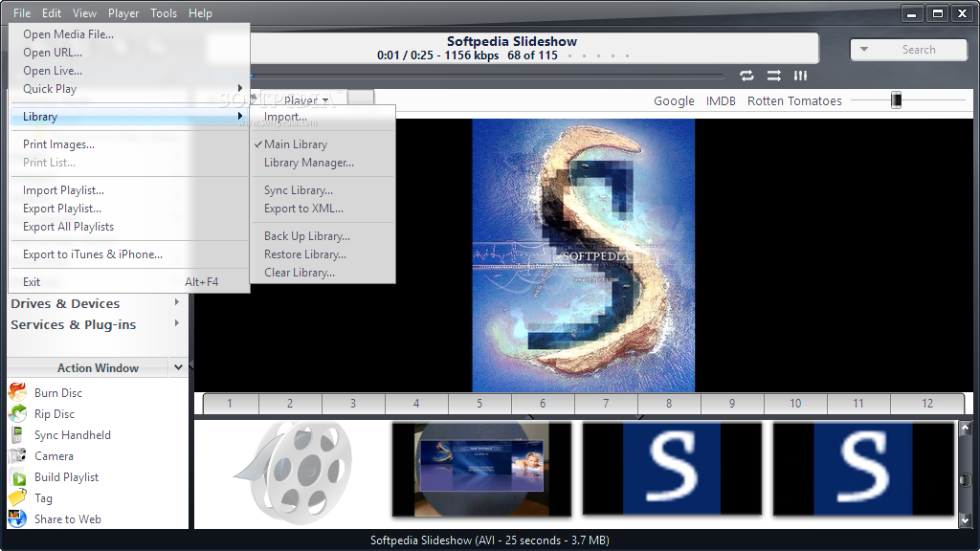
Task: Expand Services & Plug-ins arrow
Action: pyautogui.click(x=177, y=323)
